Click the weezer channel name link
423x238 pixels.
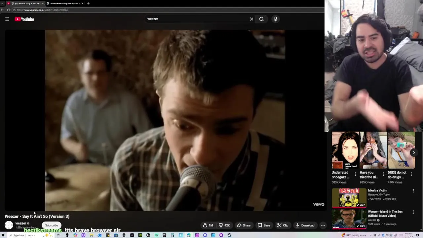tap(20, 223)
